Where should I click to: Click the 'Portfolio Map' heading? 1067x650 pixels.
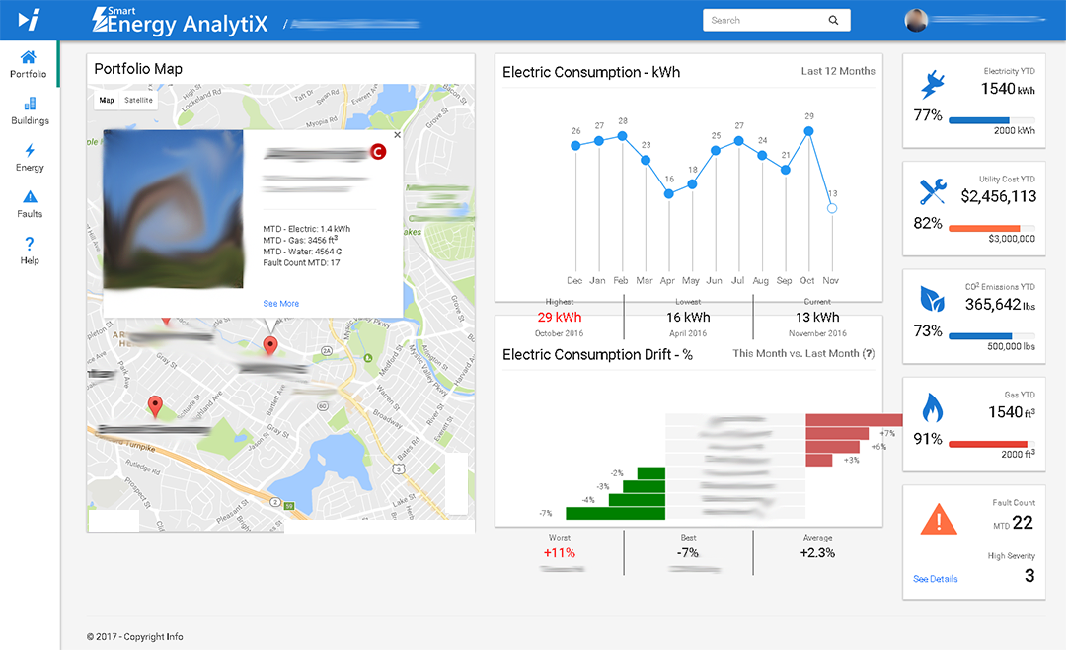(x=138, y=69)
